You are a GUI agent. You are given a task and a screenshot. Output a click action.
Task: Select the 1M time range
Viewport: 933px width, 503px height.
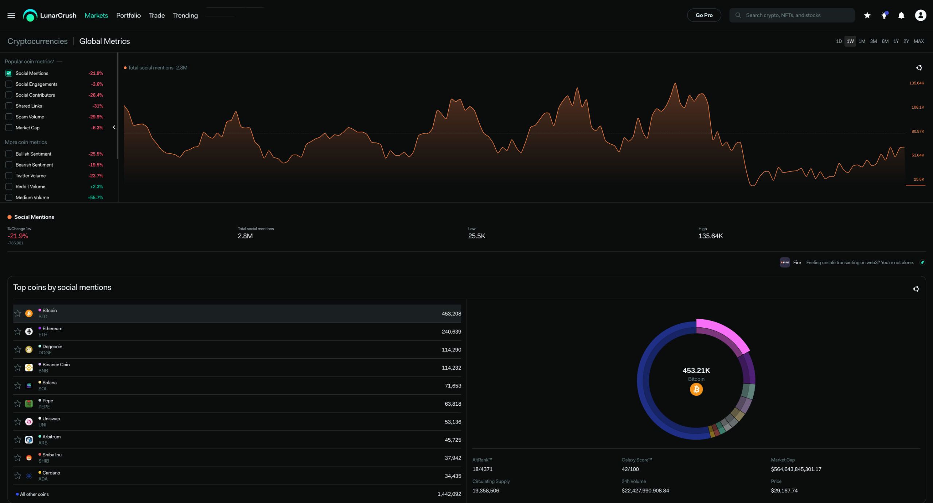click(862, 41)
